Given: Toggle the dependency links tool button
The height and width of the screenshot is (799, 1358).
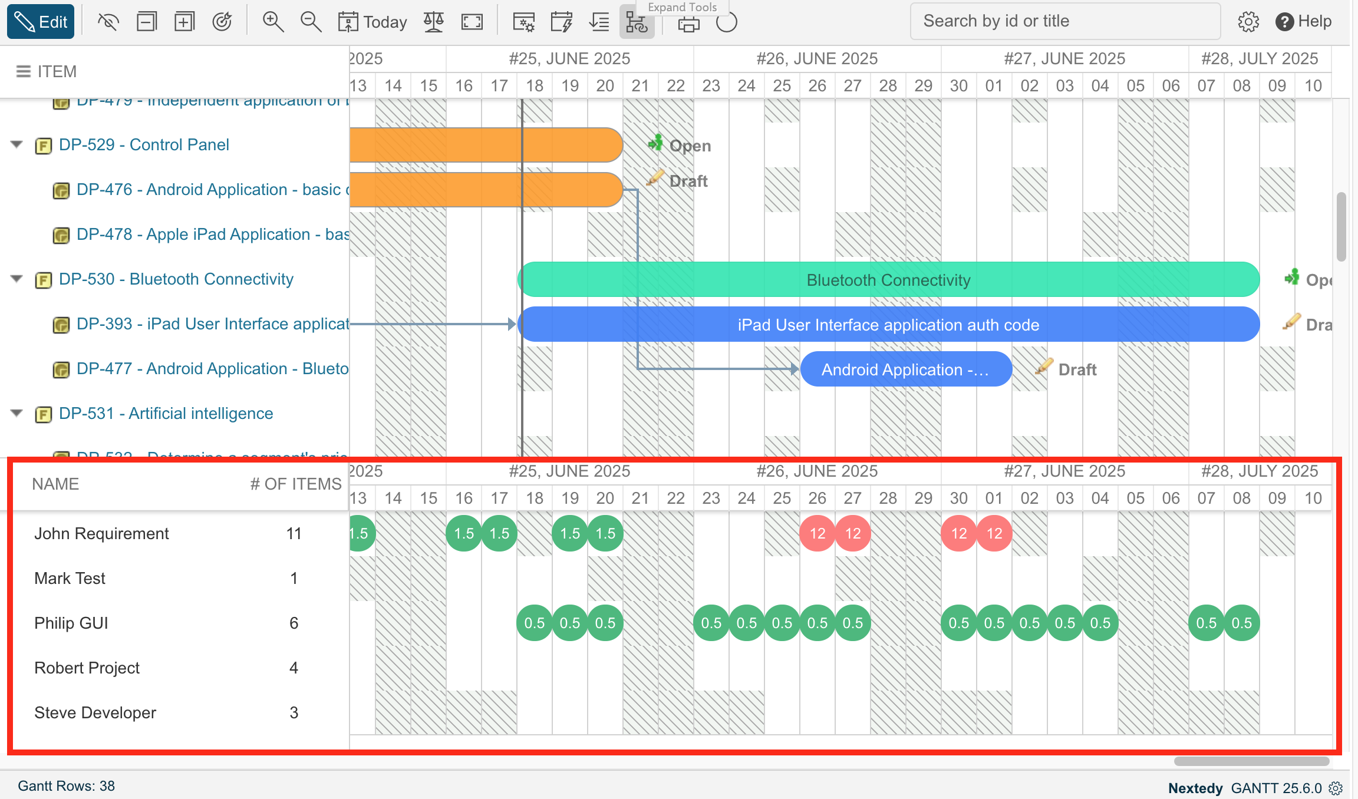Looking at the screenshot, I should pyautogui.click(x=637, y=24).
